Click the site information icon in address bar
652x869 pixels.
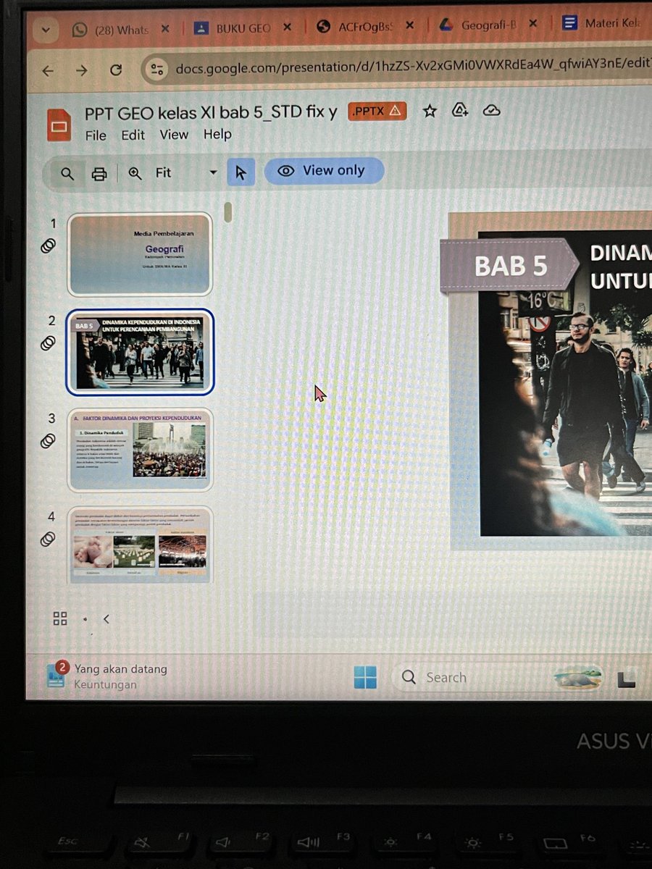(156, 70)
